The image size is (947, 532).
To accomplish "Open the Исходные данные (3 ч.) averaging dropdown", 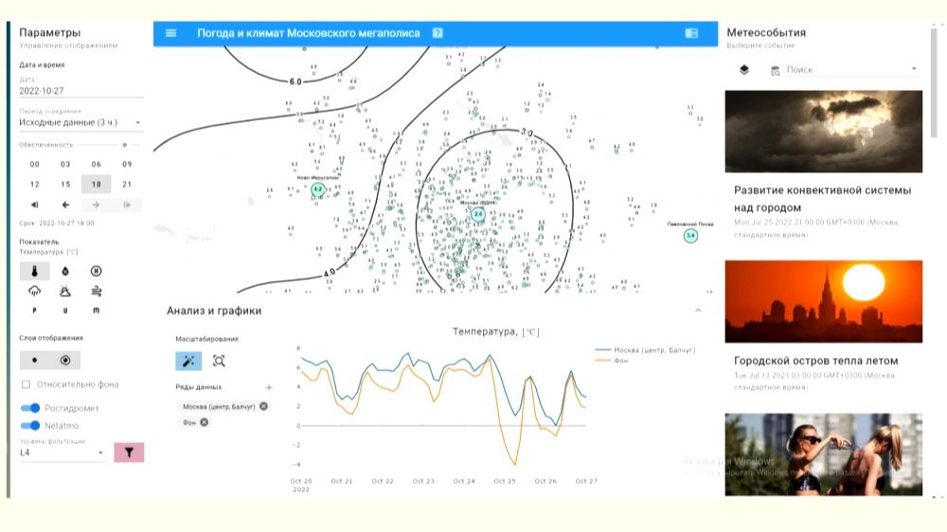I will (x=80, y=122).
